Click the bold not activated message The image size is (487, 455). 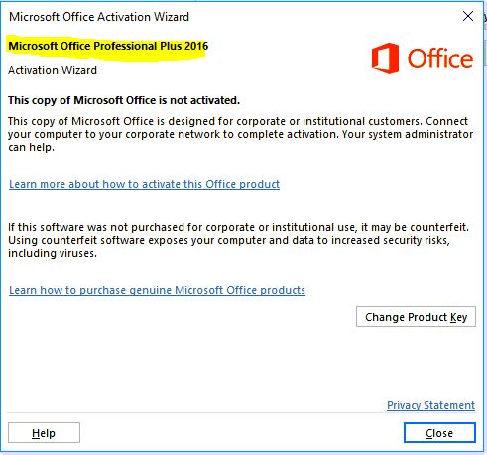(124, 100)
